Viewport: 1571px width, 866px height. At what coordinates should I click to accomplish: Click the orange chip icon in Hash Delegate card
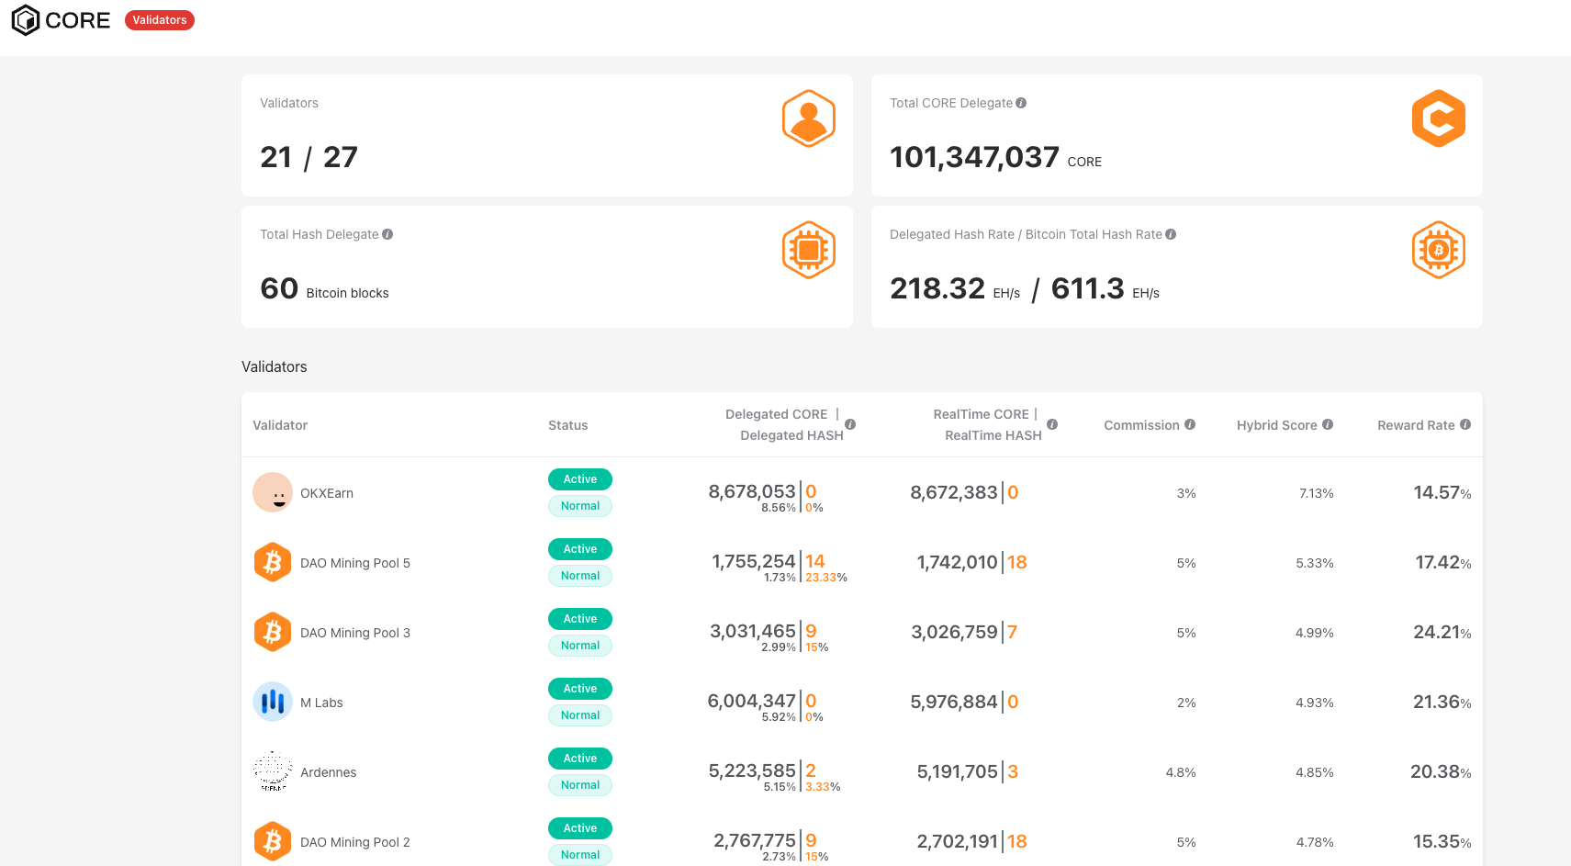pyautogui.click(x=808, y=250)
